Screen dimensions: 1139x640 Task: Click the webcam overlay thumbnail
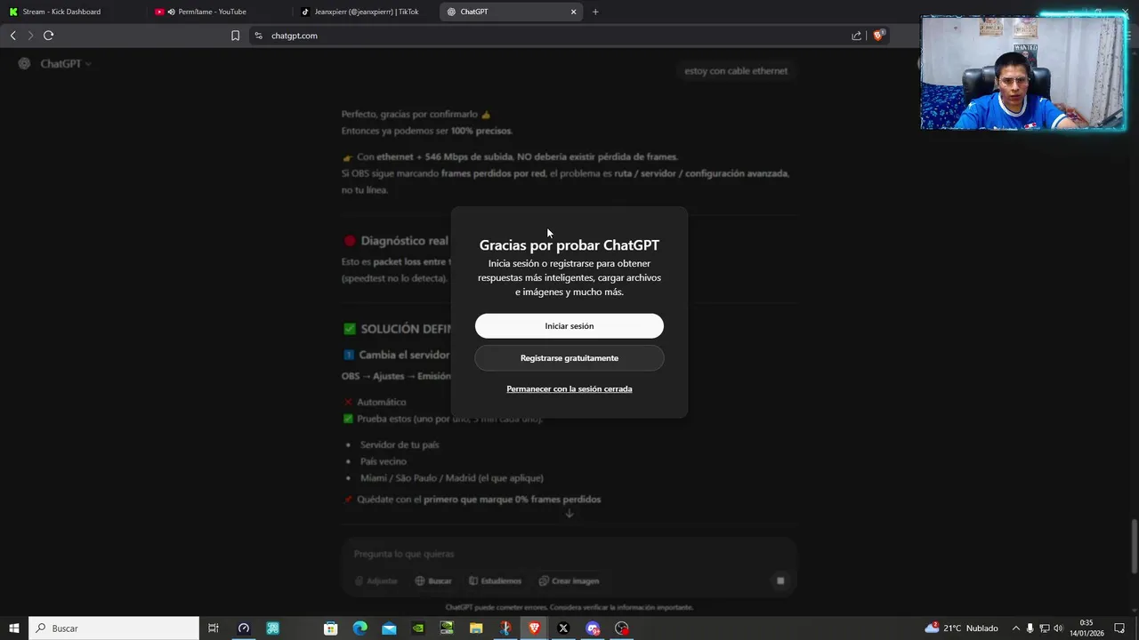coord(1023,73)
